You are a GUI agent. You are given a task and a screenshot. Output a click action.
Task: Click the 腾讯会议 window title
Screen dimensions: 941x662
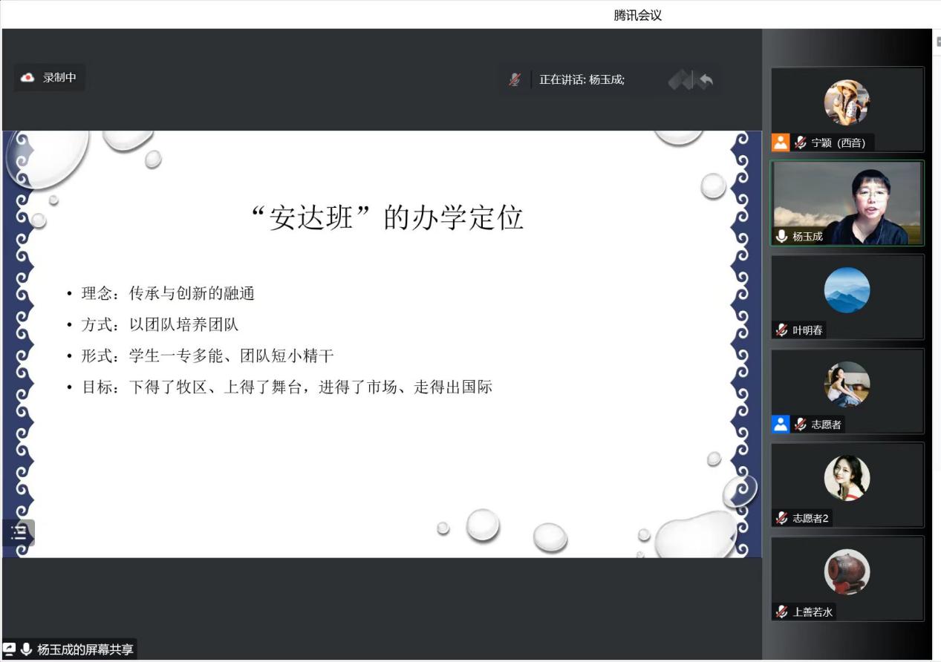tap(637, 15)
